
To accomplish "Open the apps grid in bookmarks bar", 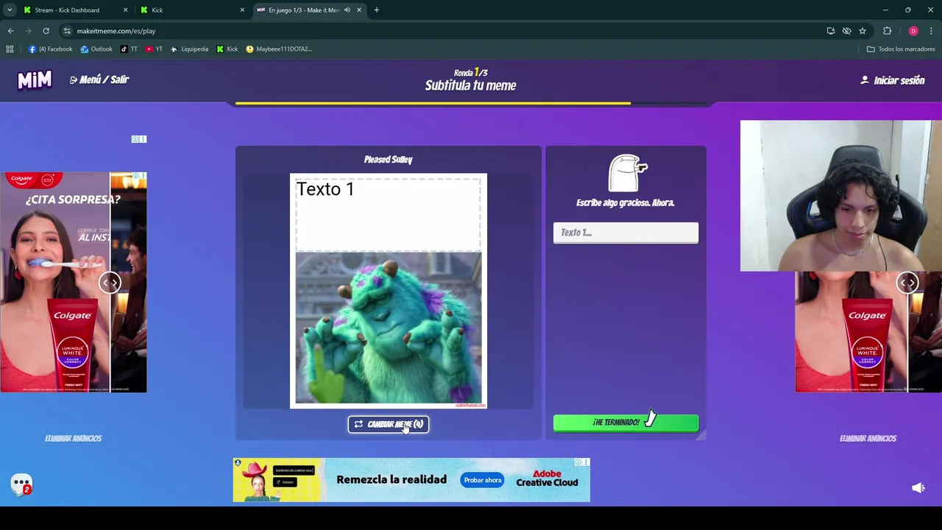I will click(10, 49).
